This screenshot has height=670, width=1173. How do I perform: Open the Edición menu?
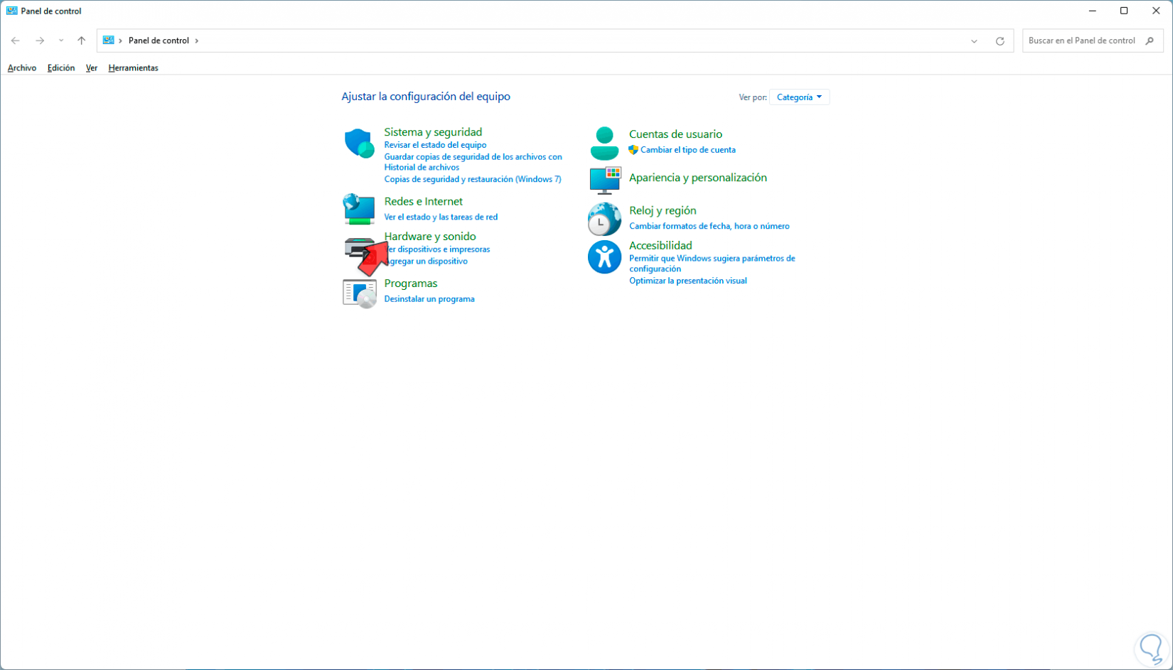[x=61, y=68]
